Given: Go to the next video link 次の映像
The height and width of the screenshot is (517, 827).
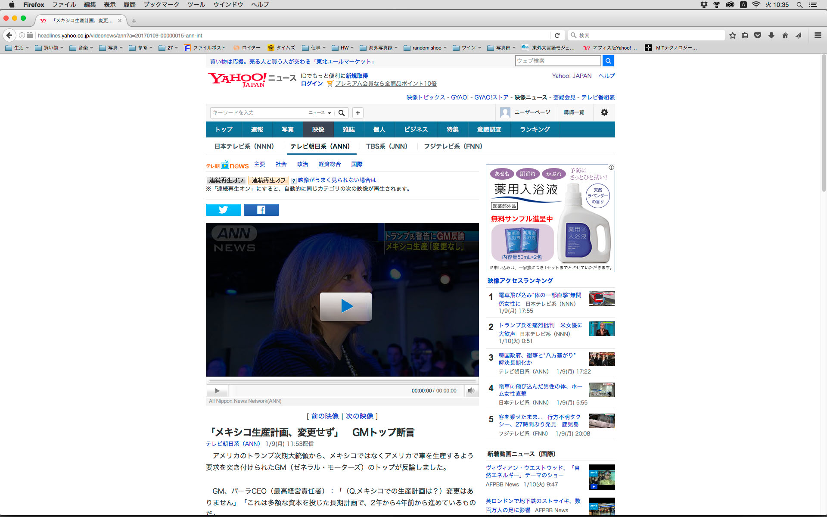Looking at the screenshot, I should click(x=359, y=416).
